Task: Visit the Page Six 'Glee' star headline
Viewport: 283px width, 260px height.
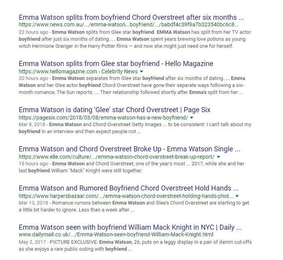Action: (x=114, y=110)
